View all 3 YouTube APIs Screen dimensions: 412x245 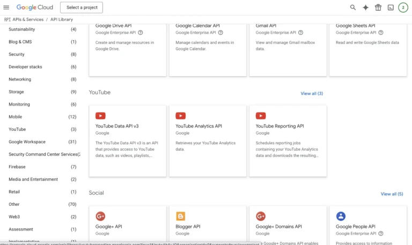[312, 93]
